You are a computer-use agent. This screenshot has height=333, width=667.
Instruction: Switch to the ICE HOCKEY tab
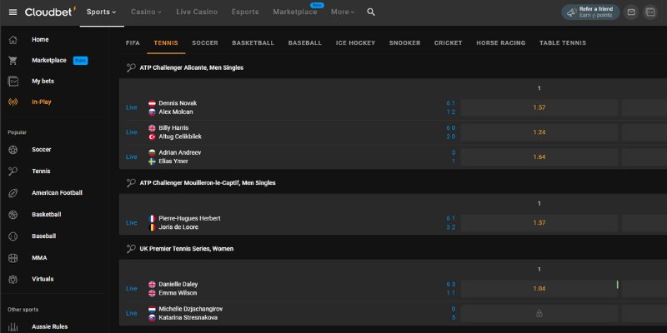(x=356, y=43)
